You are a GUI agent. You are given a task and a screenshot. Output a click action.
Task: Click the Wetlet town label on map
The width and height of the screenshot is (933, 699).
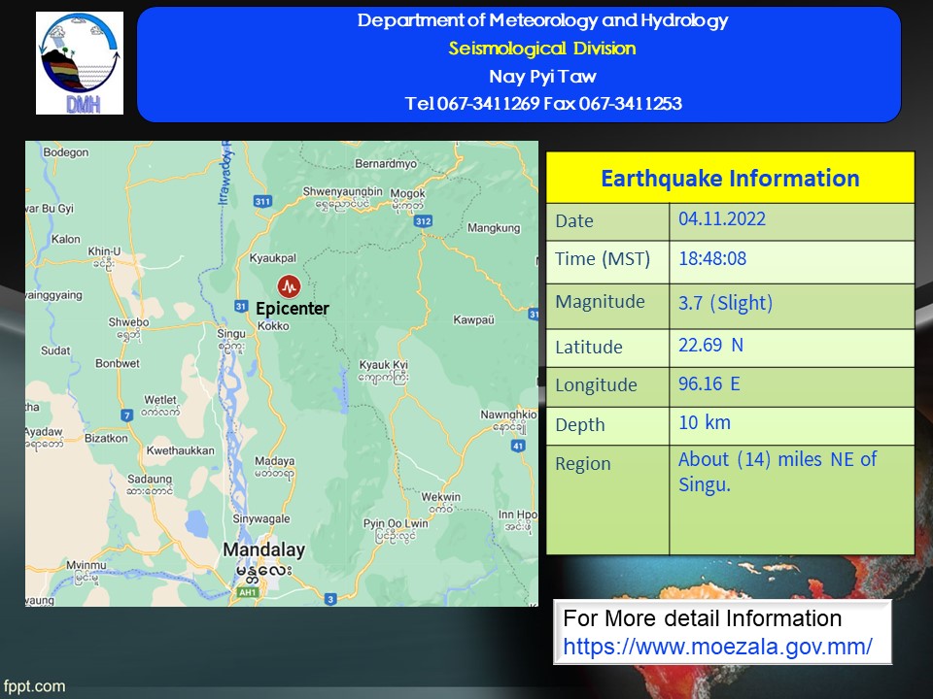pyautogui.click(x=160, y=399)
